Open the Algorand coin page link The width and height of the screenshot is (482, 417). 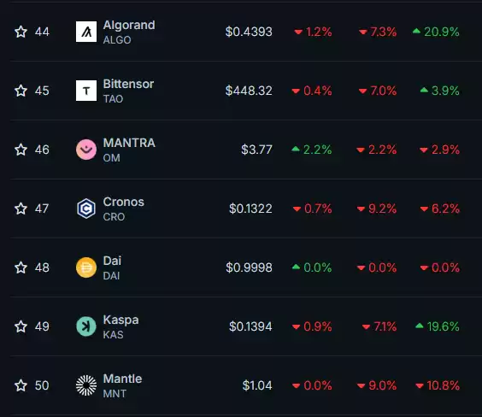click(129, 25)
